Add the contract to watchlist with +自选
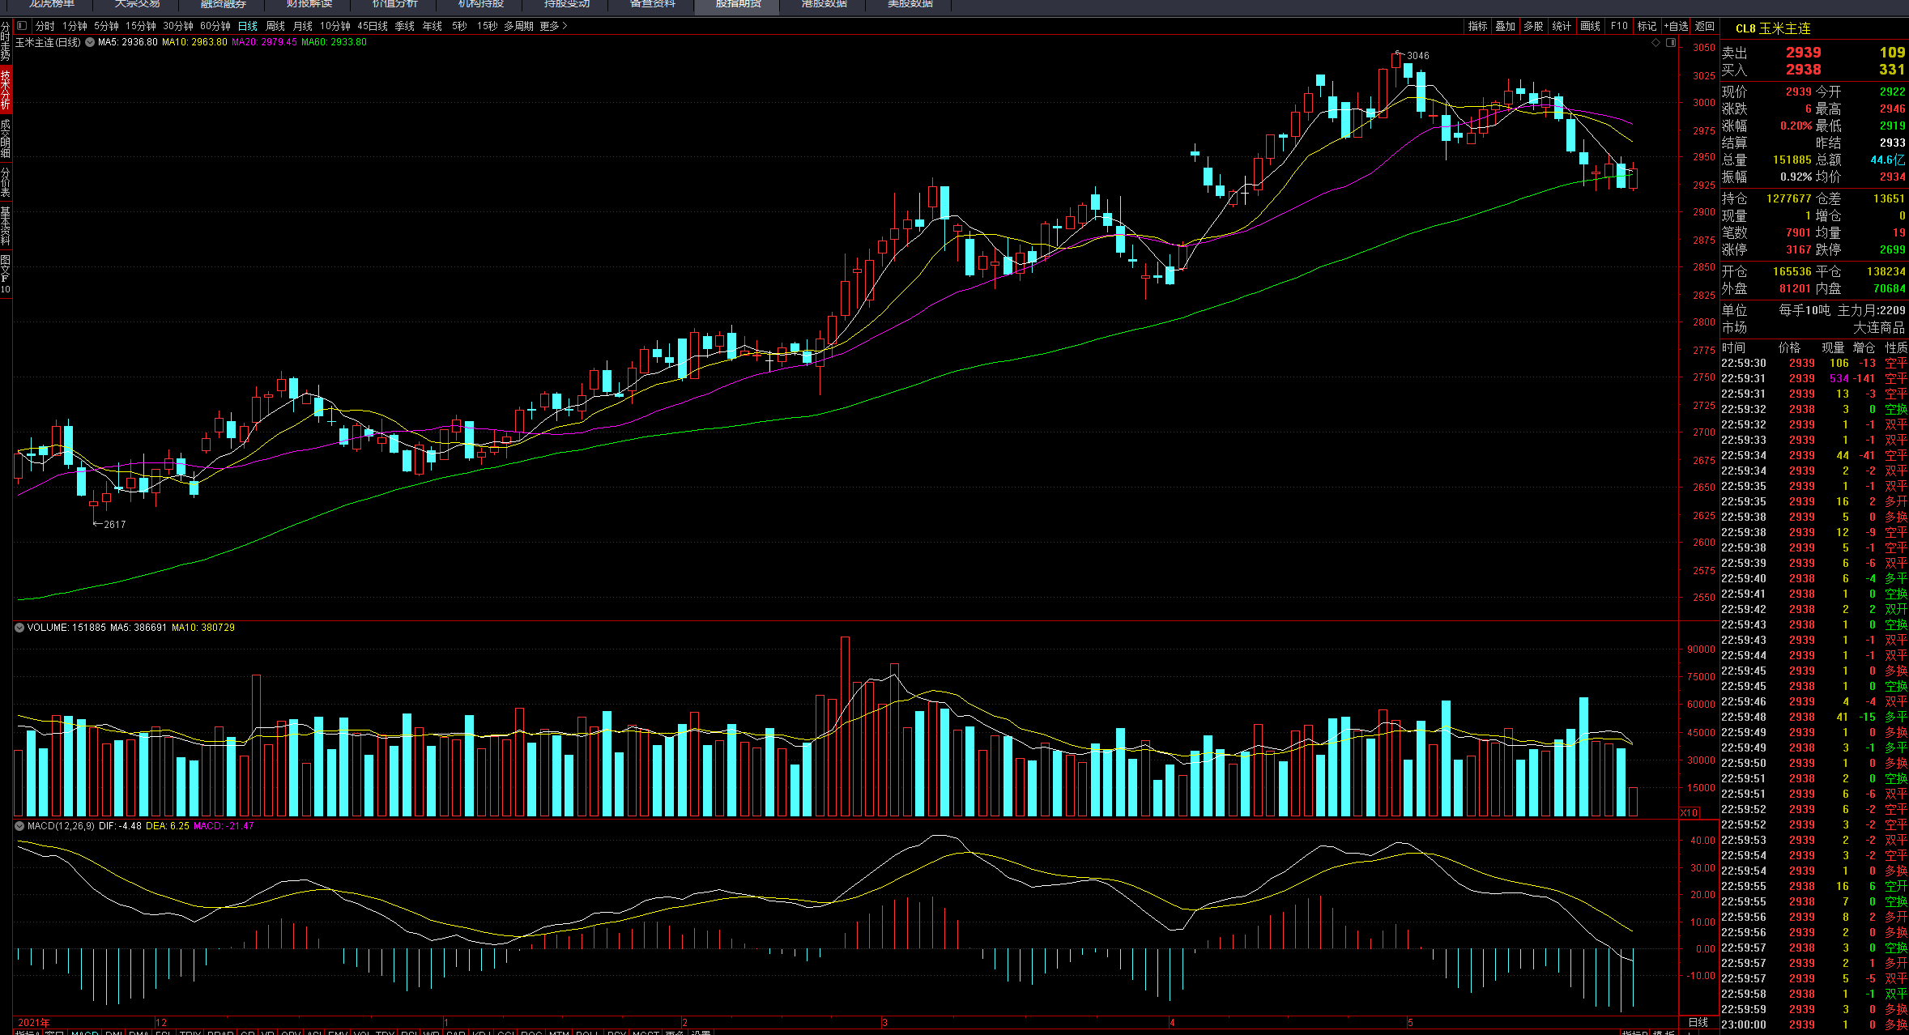Viewport: 1909px width, 1035px height. (x=1676, y=26)
